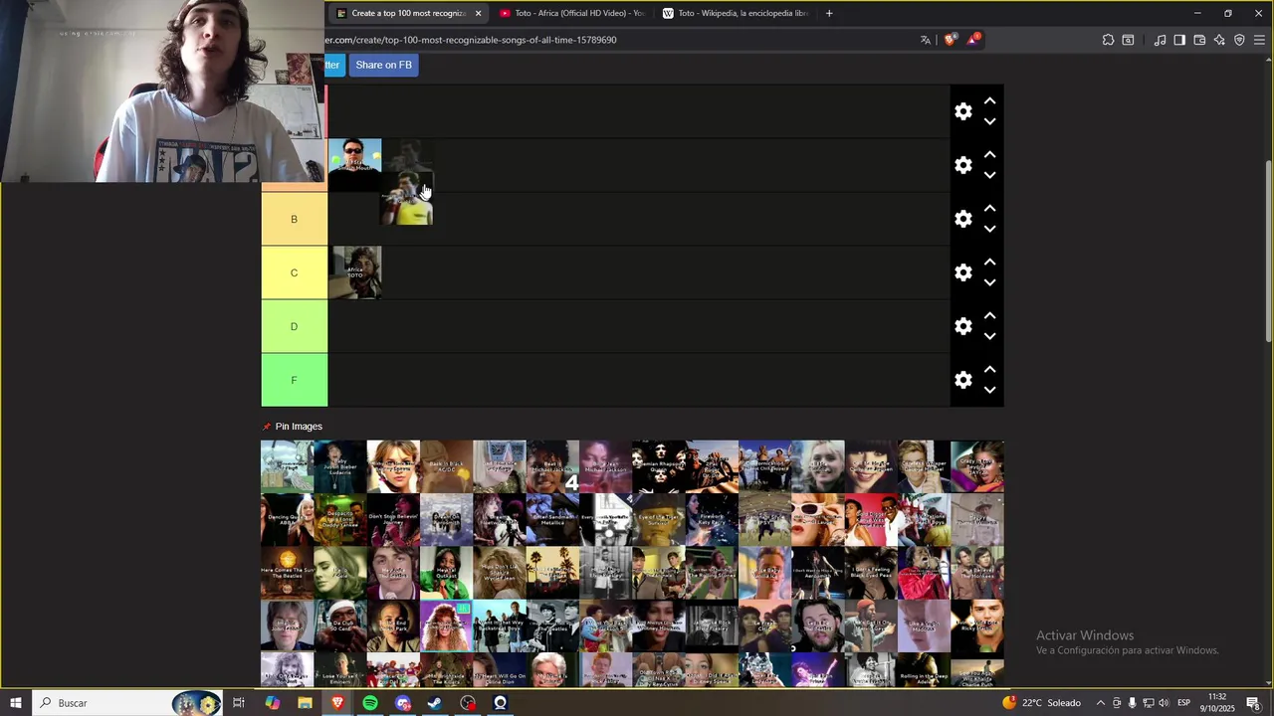Select the Here Comes The Sun thumbnail
This screenshot has height=716, width=1274.
287,574
